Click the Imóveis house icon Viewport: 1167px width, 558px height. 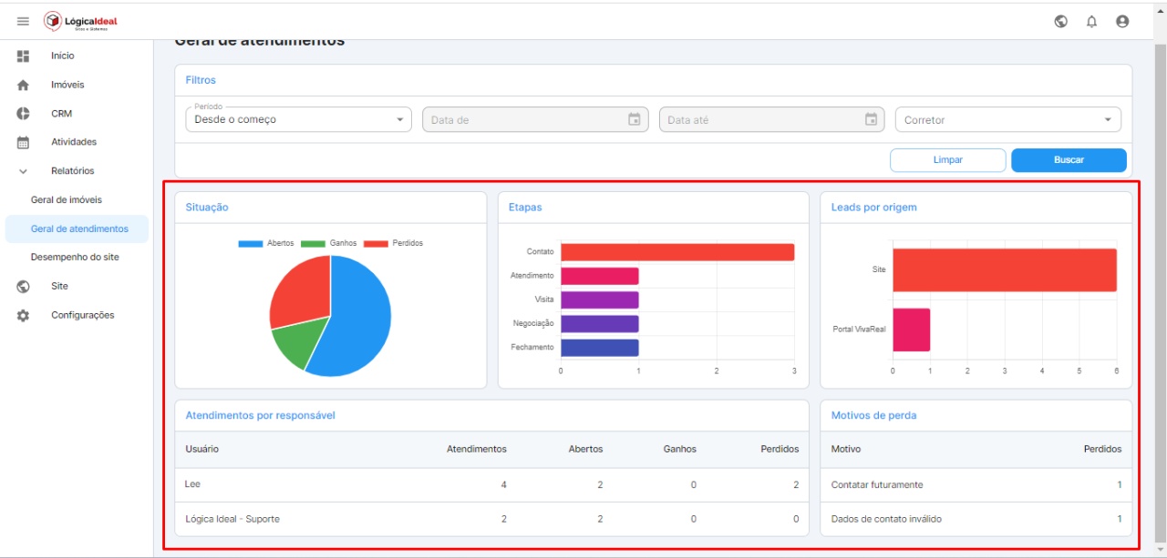[24, 85]
